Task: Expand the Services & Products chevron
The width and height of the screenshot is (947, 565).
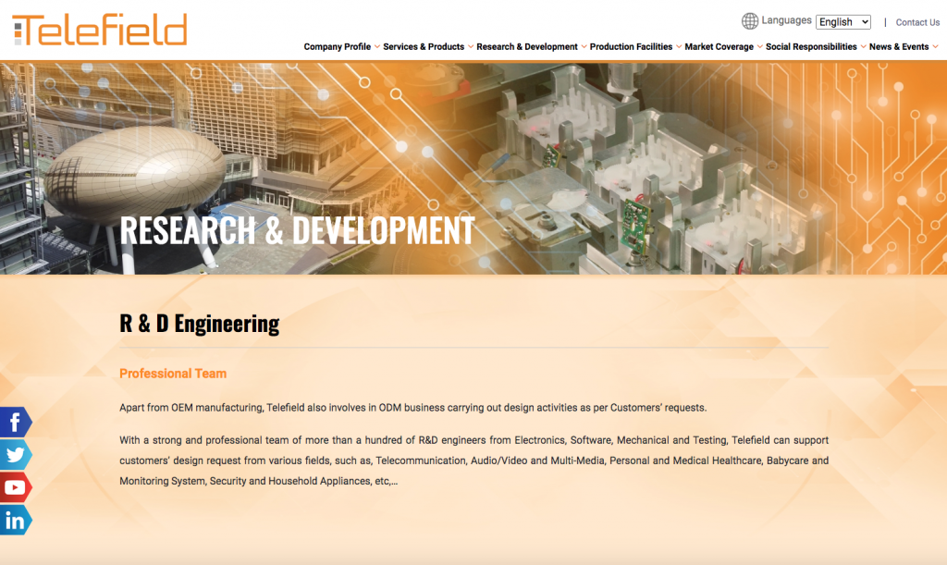Action: 471,47
